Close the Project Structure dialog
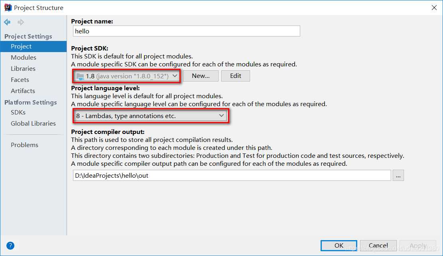The height and width of the screenshot is (256, 443). [x=434, y=8]
